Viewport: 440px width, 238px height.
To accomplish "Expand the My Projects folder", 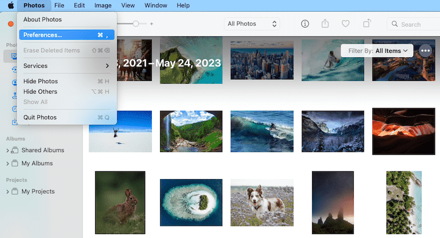I will (8, 192).
